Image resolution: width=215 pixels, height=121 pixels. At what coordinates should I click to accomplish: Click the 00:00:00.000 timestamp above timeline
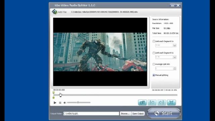59,90
